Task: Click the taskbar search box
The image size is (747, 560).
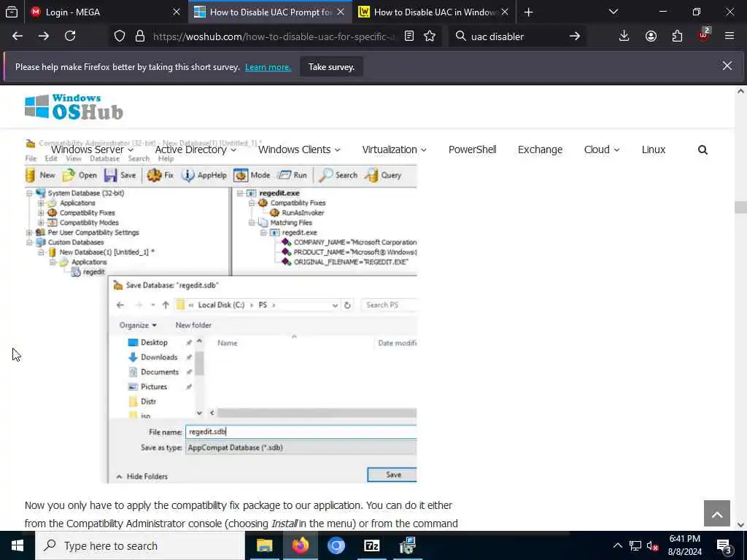Action: pos(140,545)
